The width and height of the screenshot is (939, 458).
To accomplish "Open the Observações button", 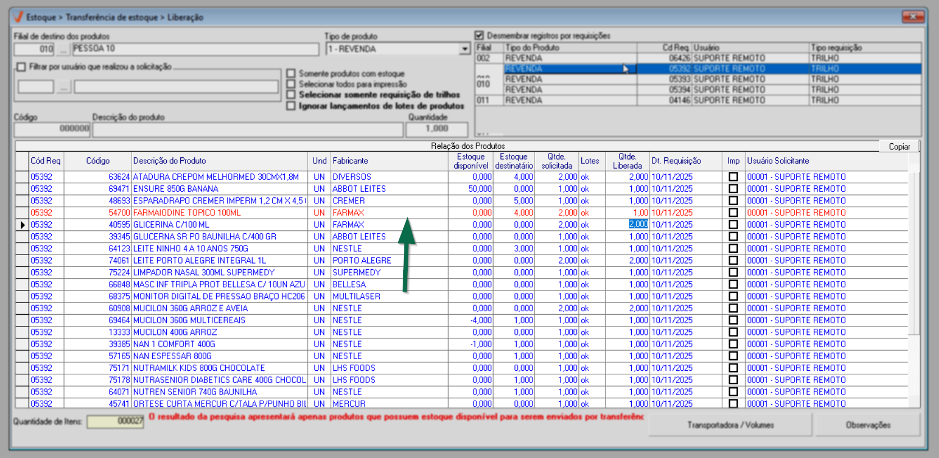I will [868, 425].
